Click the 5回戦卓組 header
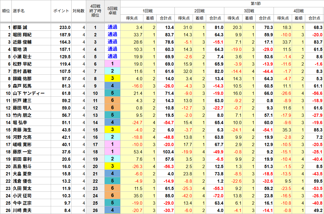The image size is (324, 214). [x=112, y=11]
